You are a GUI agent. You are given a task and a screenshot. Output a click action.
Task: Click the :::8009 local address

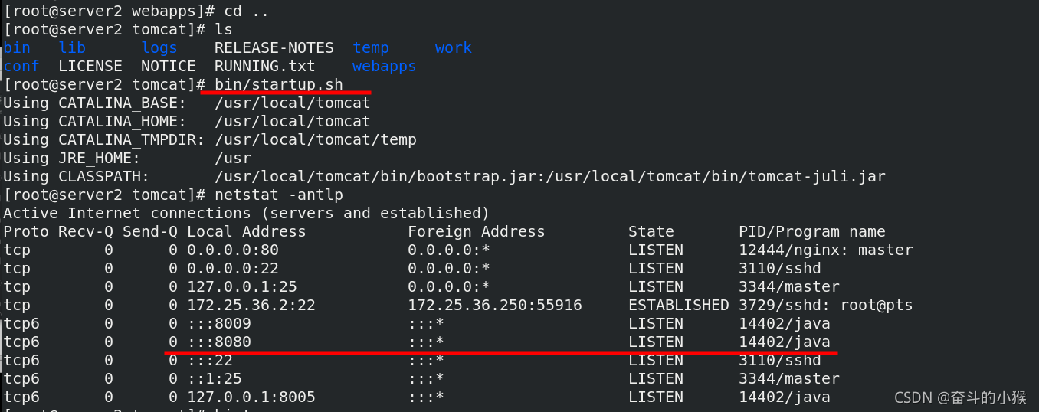tap(219, 323)
